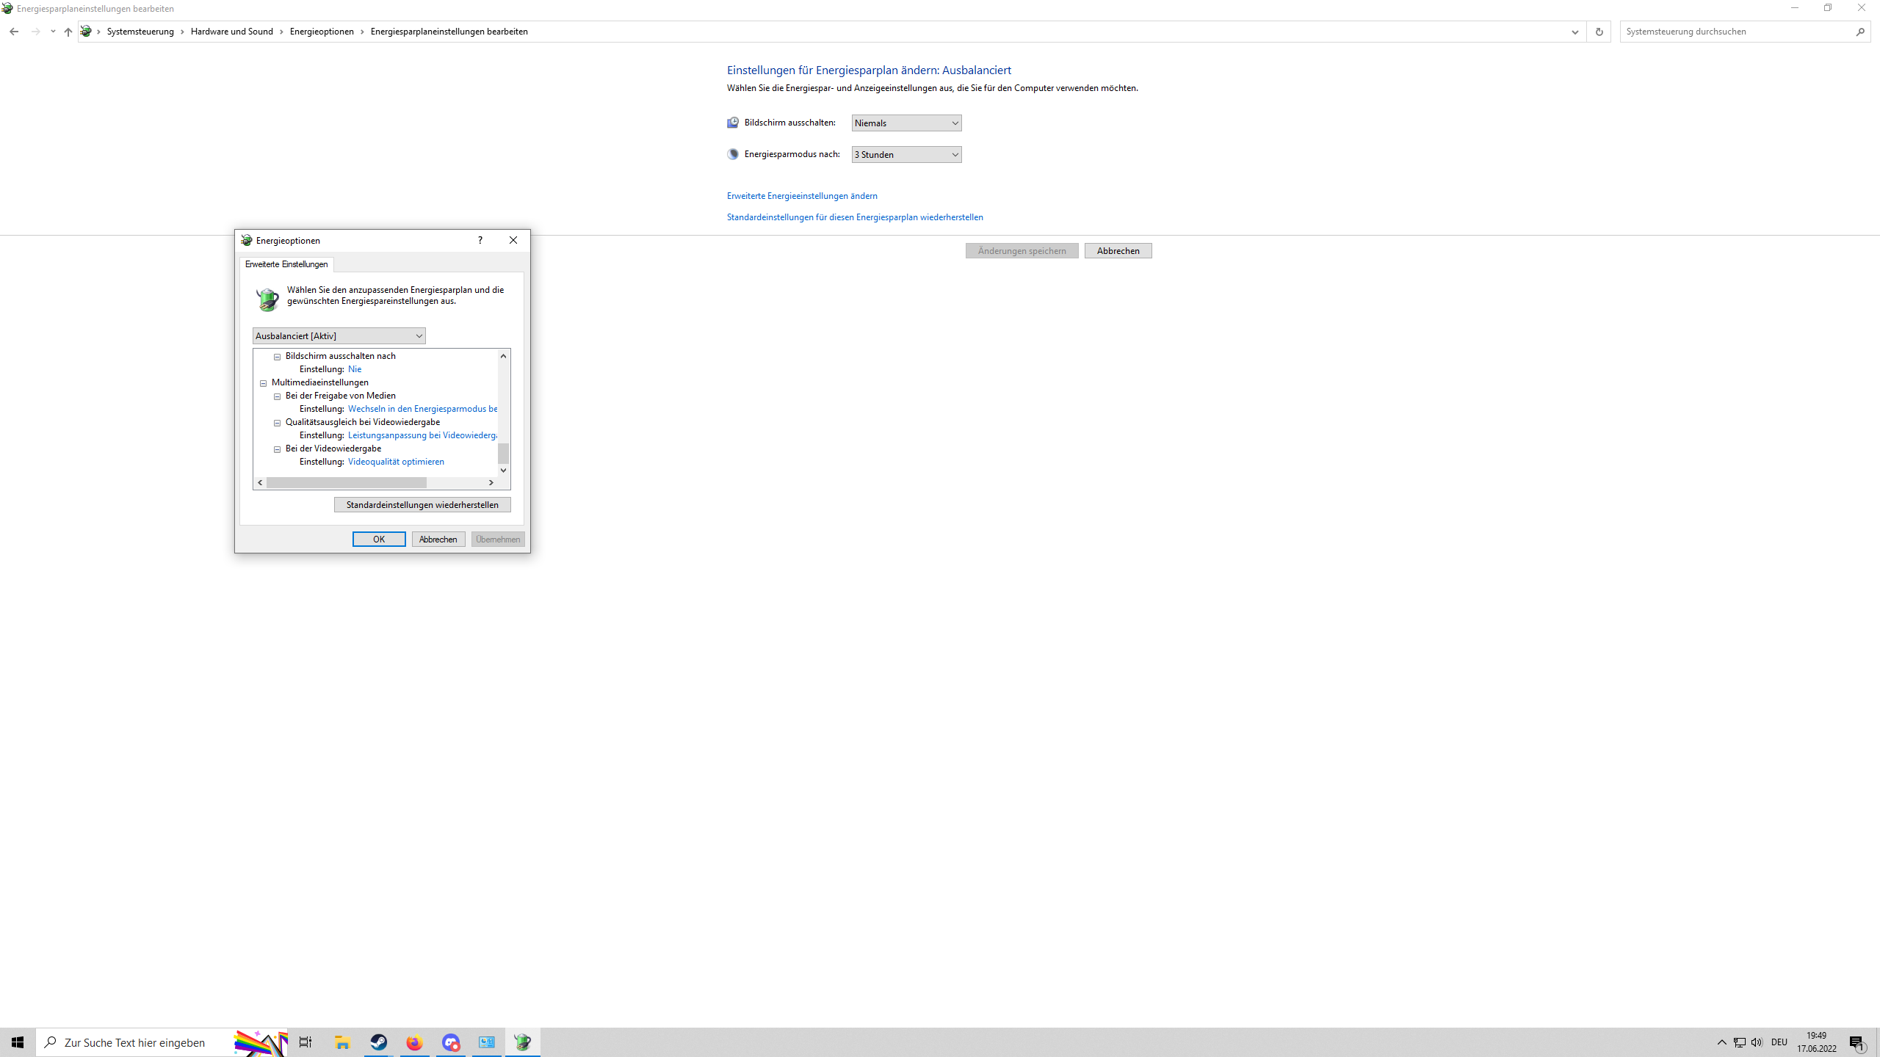Open the Ausbalanciert [Aktiv] plan dropdown
Image resolution: width=1880 pixels, height=1057 pixels.
tap(339, 336)
